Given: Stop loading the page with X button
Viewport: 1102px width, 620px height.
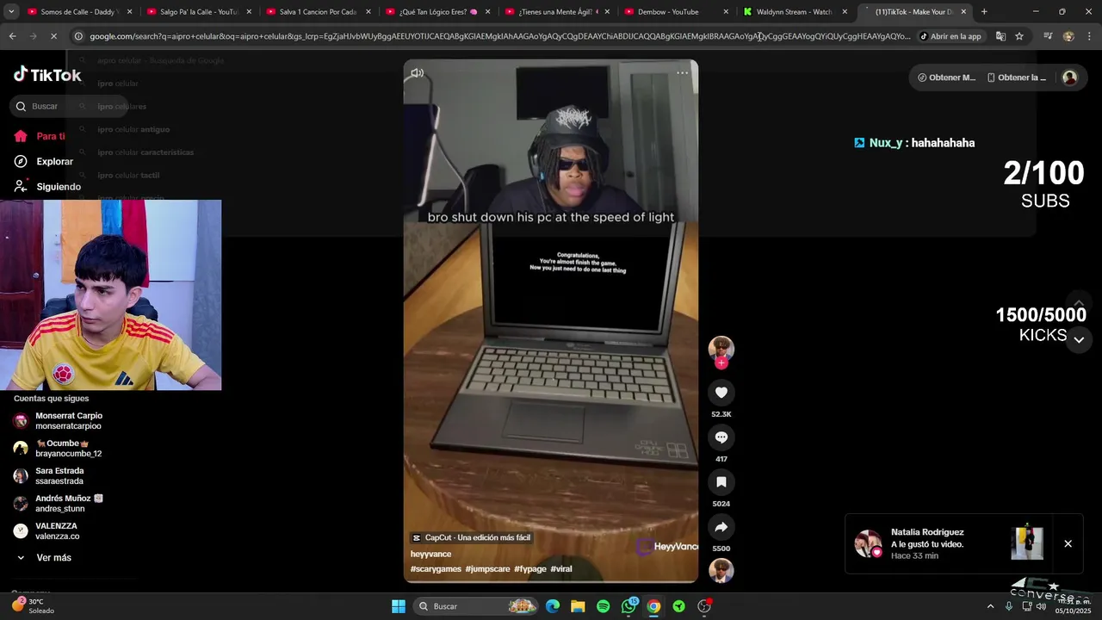Looking at the screenshot, I should click(53, 36).
